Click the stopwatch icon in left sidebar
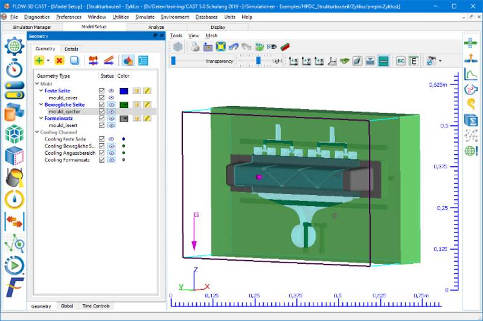 pyautogui.click(x=14, y=69)
